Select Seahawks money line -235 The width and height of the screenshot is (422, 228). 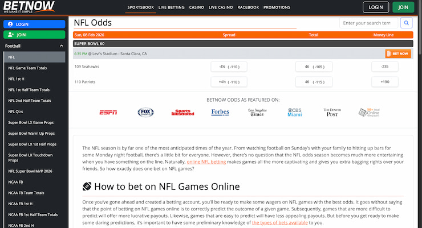pyautogui.click(x=385, y=67)
